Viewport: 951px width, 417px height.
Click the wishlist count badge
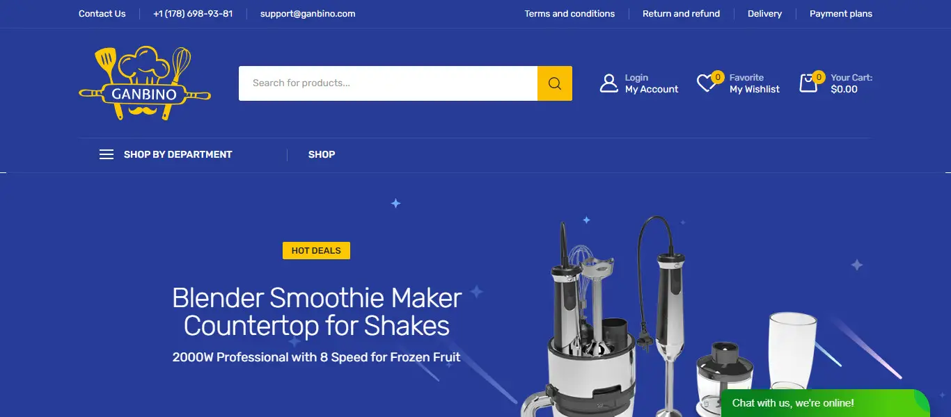pos(718,77)
